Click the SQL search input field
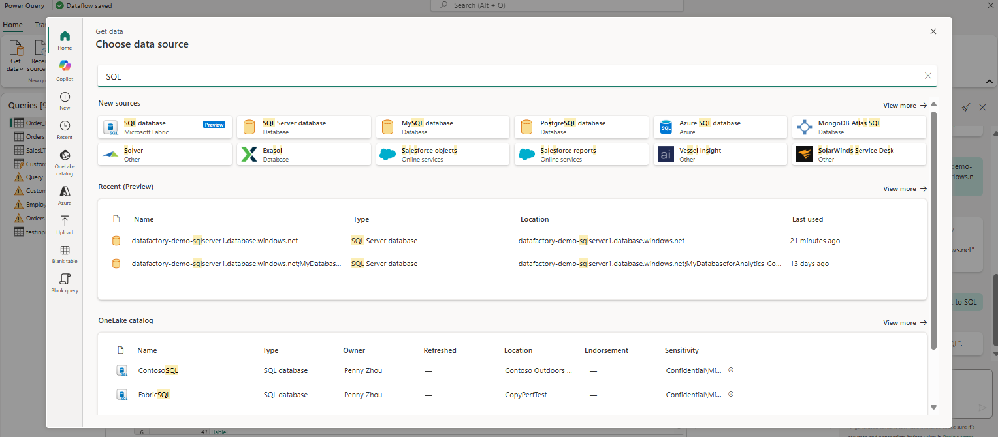Image resolution: width=998 pixels, height=437 pixels. coord(509,76)
